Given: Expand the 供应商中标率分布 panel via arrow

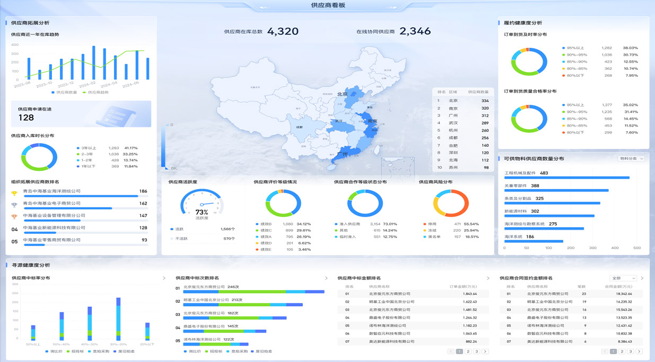Looking at the screenshot, I should (164, 278).
